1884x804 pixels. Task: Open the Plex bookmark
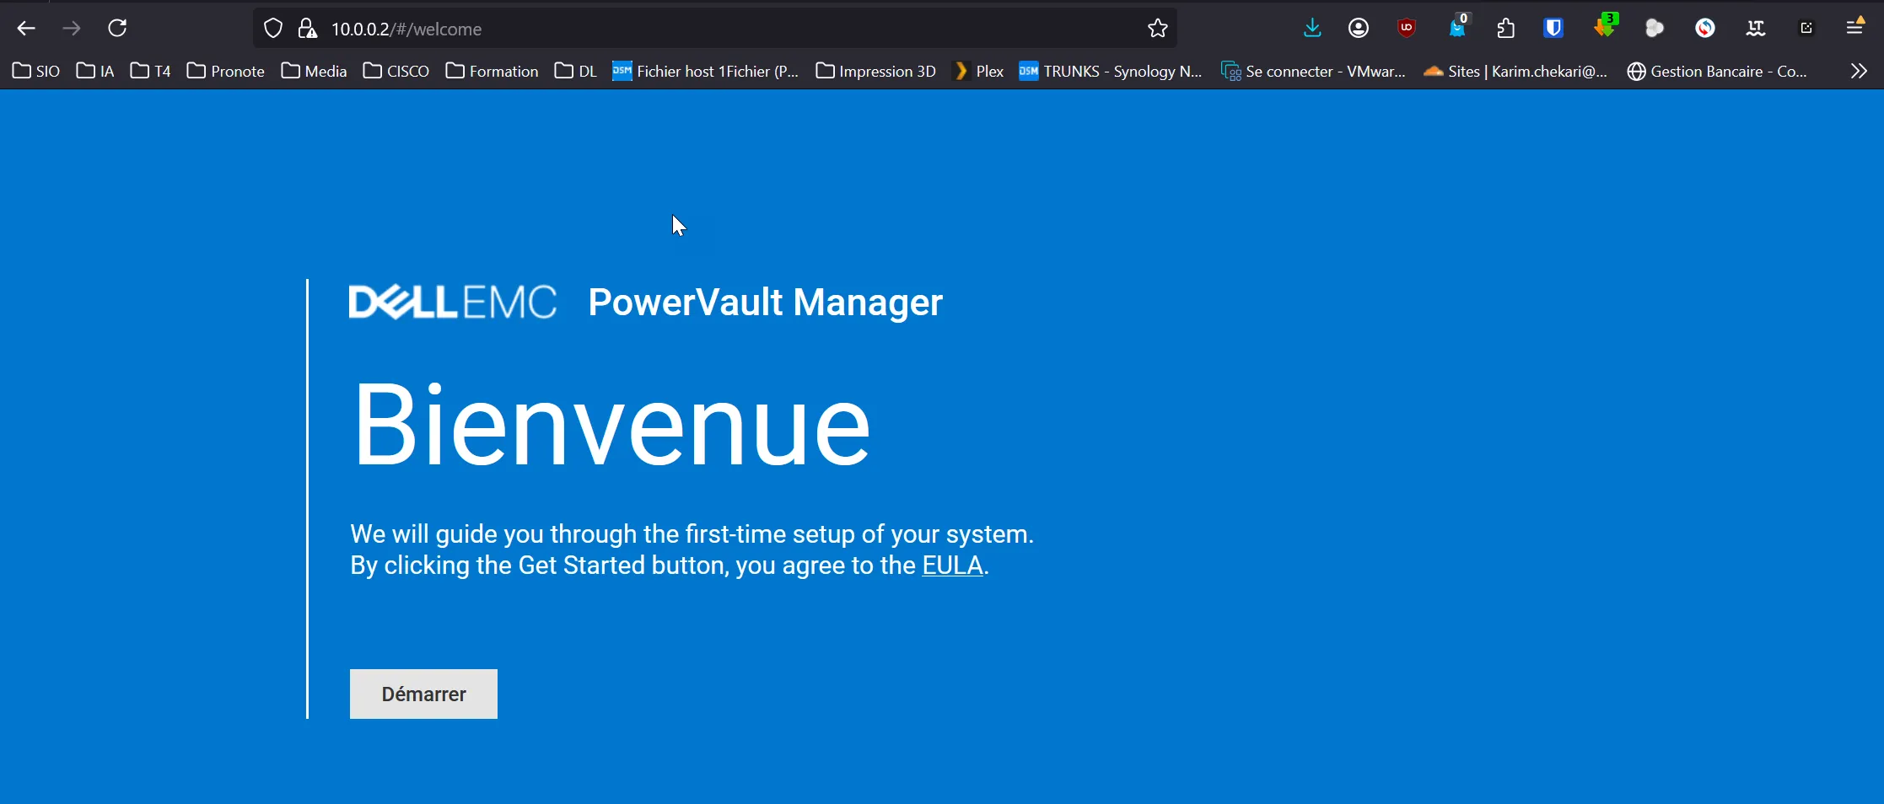978,72
